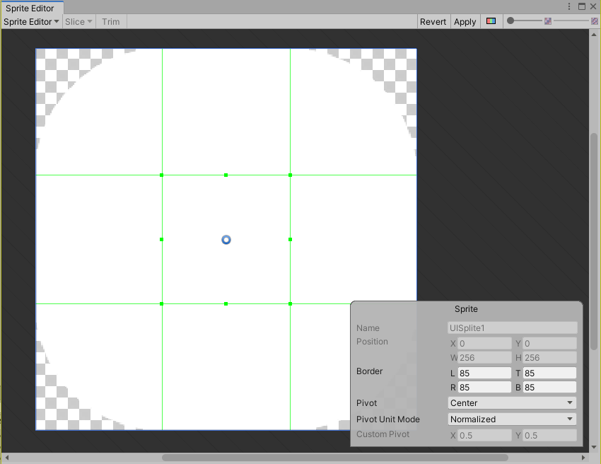Viewport: 601px width, 464px height.
Task: Switch to the Sprite Editor tab
Action: click(32, 8)
